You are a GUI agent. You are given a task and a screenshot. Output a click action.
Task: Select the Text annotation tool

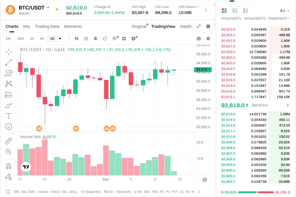[x=9, y=116]
